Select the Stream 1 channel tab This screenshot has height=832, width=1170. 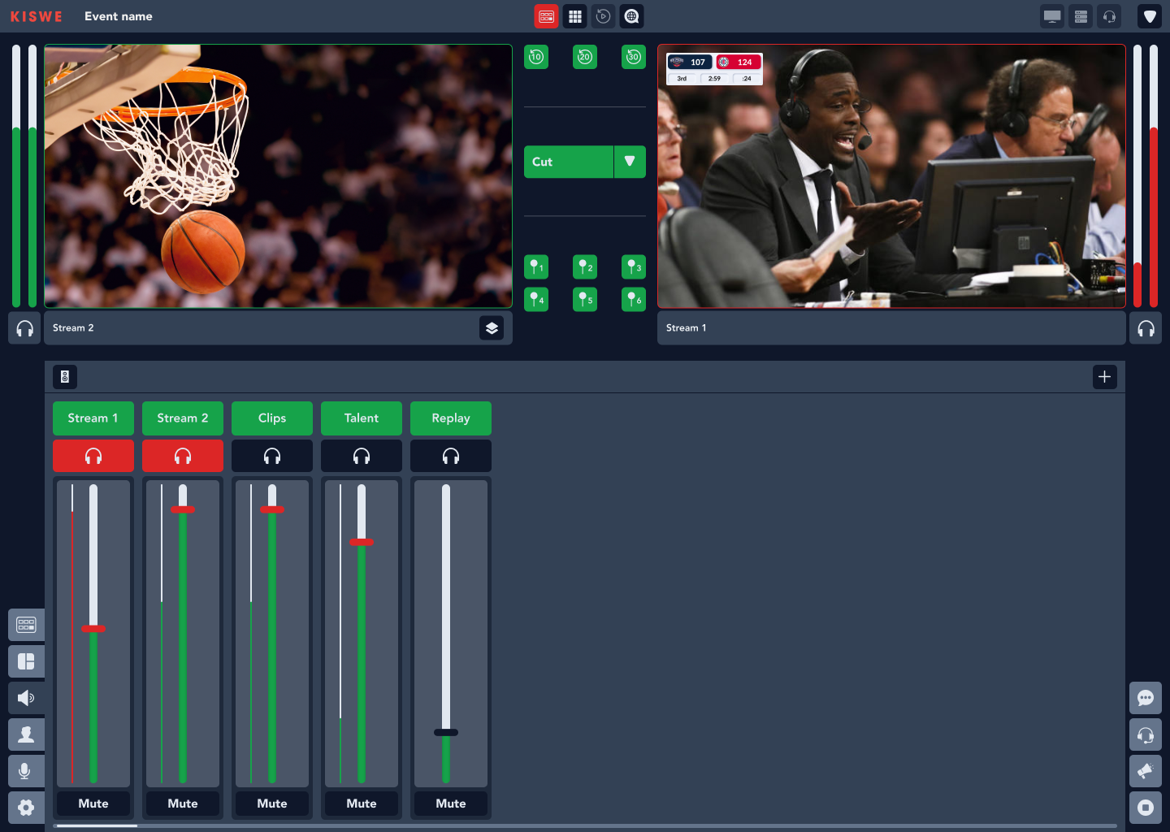[93, 418]
